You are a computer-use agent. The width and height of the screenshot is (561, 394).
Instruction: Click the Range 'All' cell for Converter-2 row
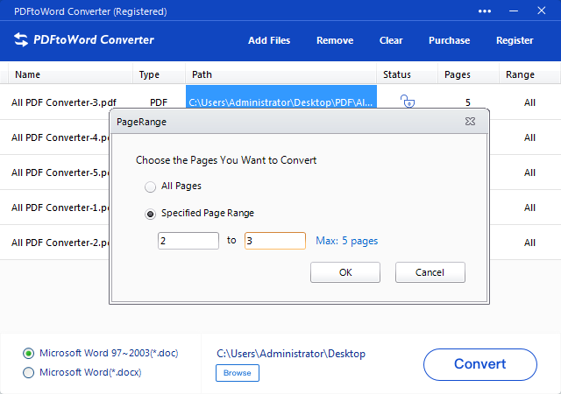(529, 243)
